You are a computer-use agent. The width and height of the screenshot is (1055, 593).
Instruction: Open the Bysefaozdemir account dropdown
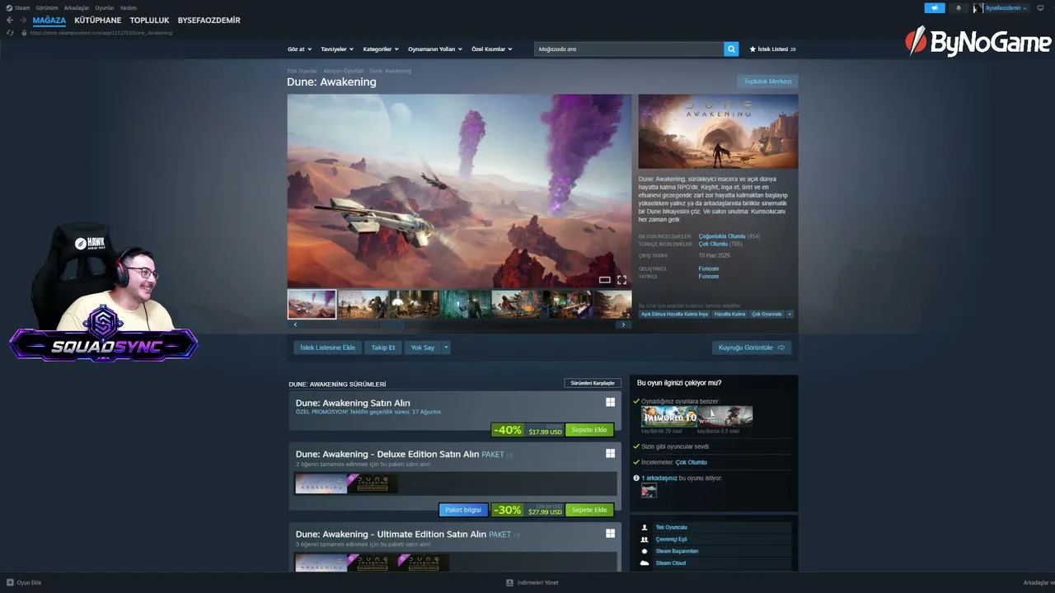coord(1006,8)
